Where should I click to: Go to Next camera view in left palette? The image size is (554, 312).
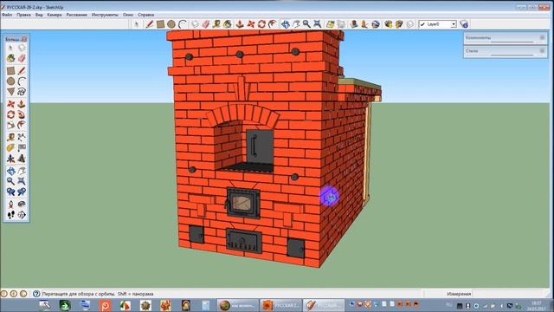pos(22,192)
